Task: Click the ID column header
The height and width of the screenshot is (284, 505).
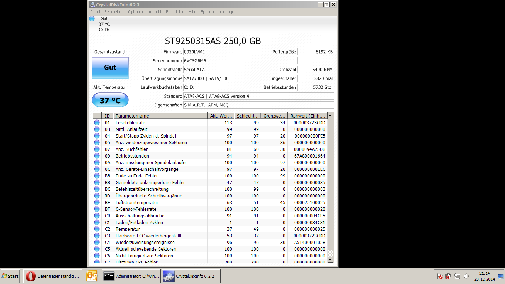Action: (x=107, y=116)
